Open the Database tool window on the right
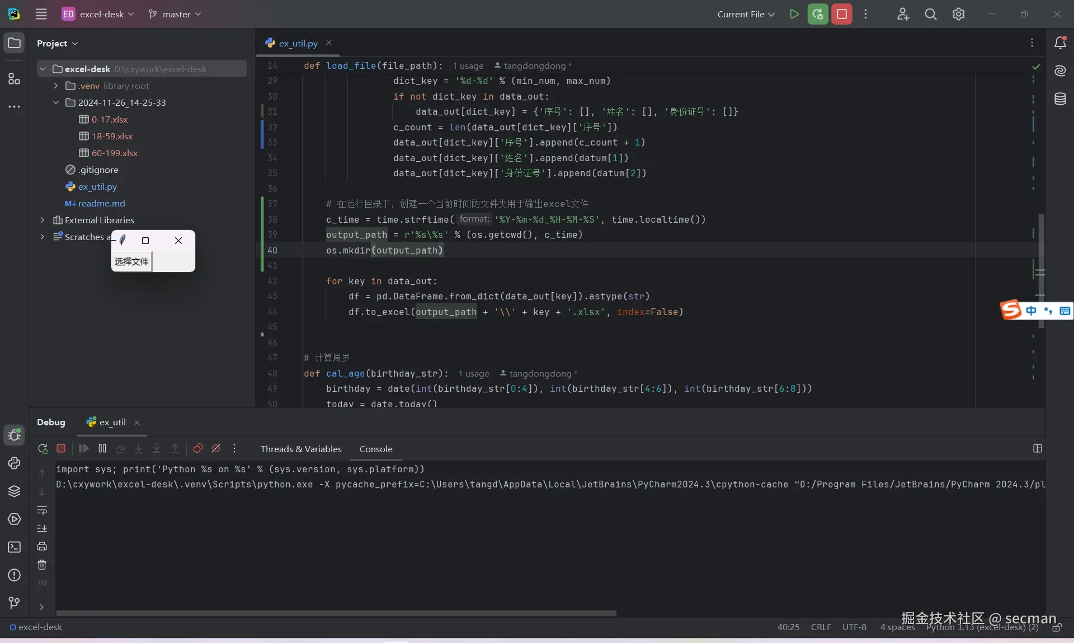This screenshot has height=643, width=1074. [x=1060, y=99]
